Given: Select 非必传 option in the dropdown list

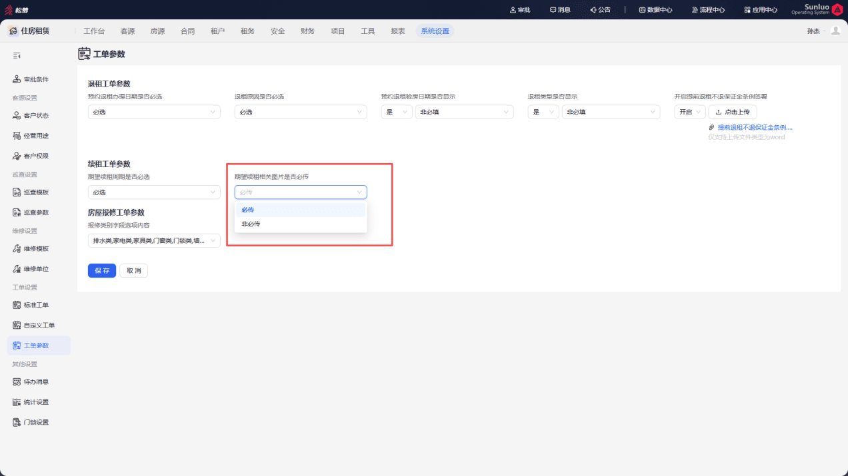Looking at the screenshot, I should (301, 224).
